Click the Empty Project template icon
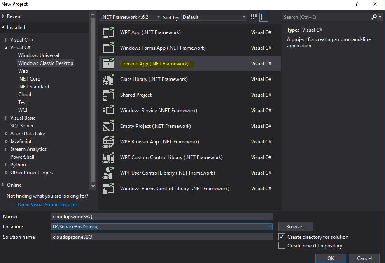The height and width of the screenshot is (263, 385). pos(108,126)
